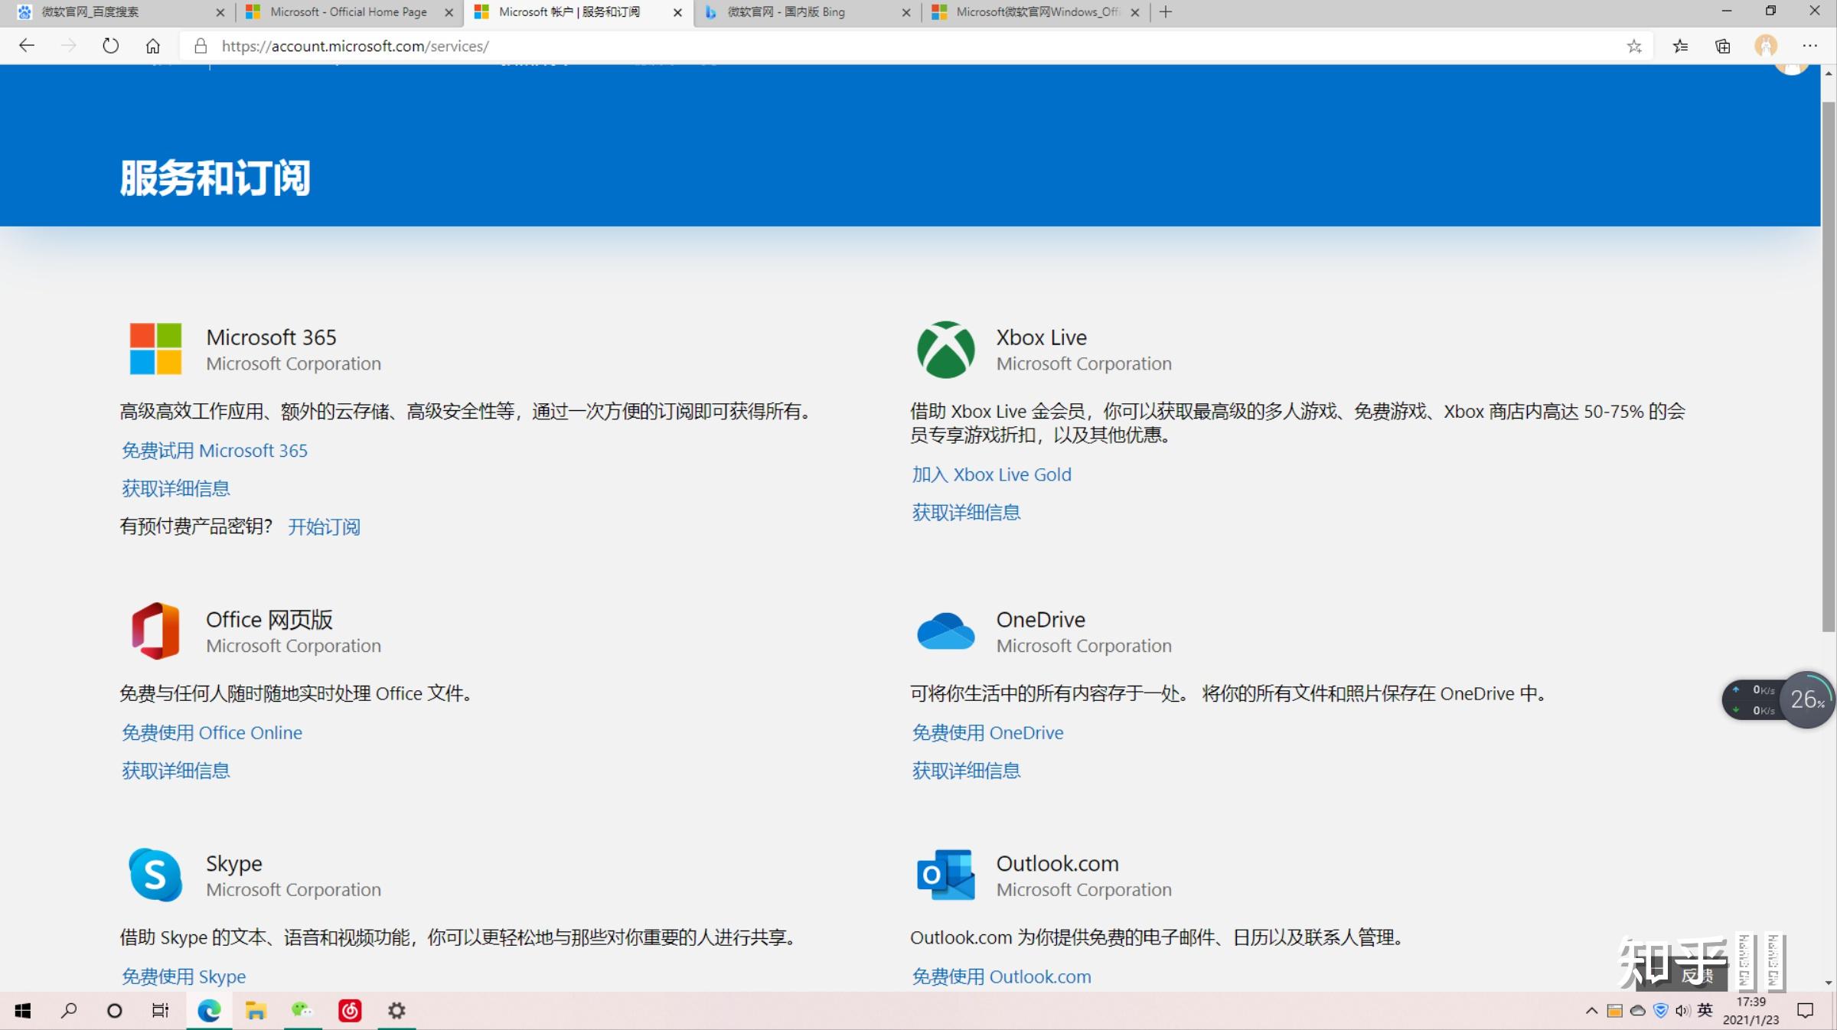Click the OneDrive cloud logo
Screen dimensions: 1837x1030
click(x=946, y=631)
